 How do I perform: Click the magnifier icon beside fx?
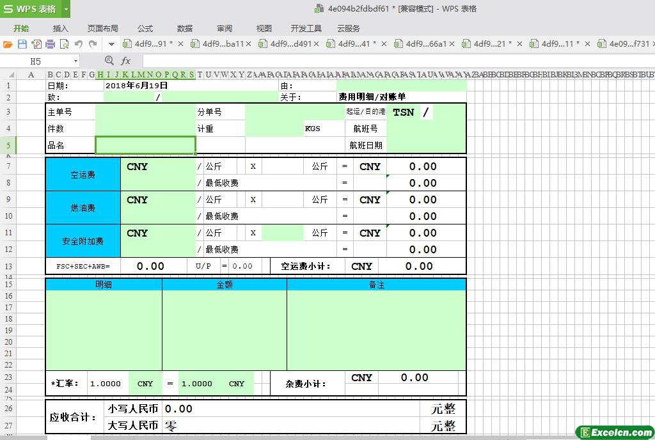tap(109, 61)
